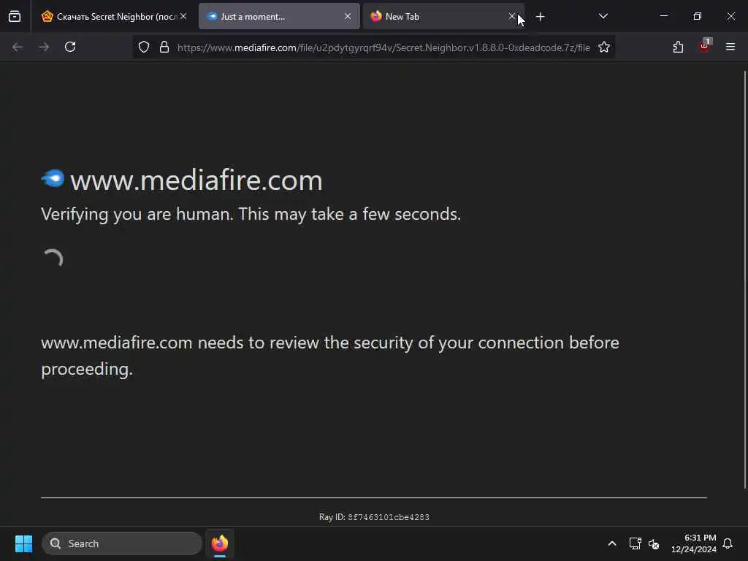The width and height of the screenshot is (748, 561).
Task: Click the mediafire URL address field
Action: tap(383, 47)
